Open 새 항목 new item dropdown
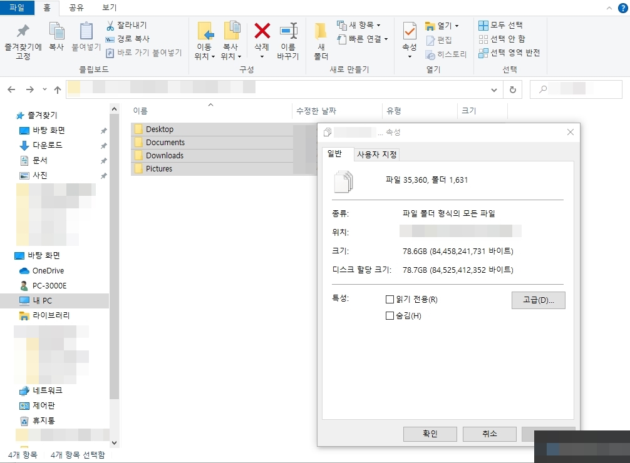630x463 pixels. click(x=358, y=25)
